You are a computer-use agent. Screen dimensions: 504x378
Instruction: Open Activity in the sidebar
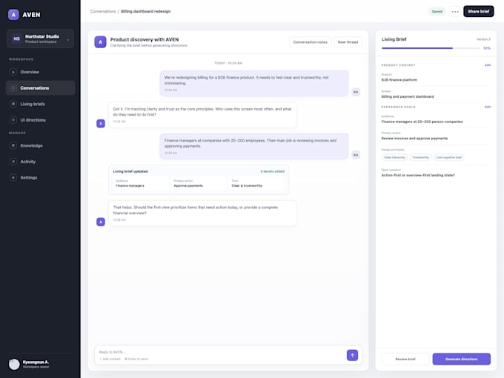(41, 162)
